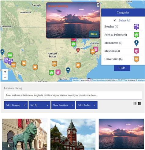Screen dimensions: 145x150
Task: Click the Blogs tag on popup
Action: pos(94,34)
